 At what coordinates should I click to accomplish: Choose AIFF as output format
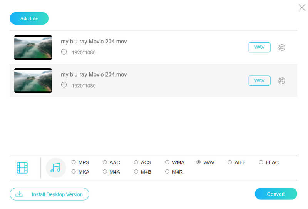[230, 162]
